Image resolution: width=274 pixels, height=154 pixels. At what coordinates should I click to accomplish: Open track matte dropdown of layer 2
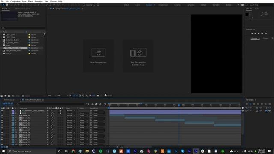(x=83, y=113)
